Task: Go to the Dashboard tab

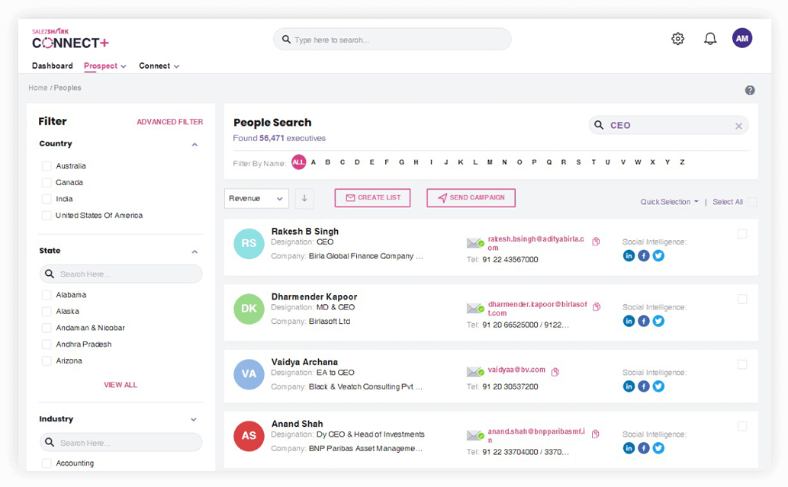Action: tap(53, 66)
